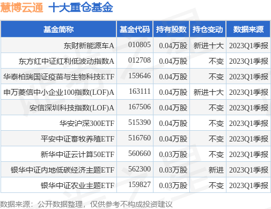This screenshot has width=271, height=209.
Task: Click the 基金简称 column header
Action: tap(58, 29)
